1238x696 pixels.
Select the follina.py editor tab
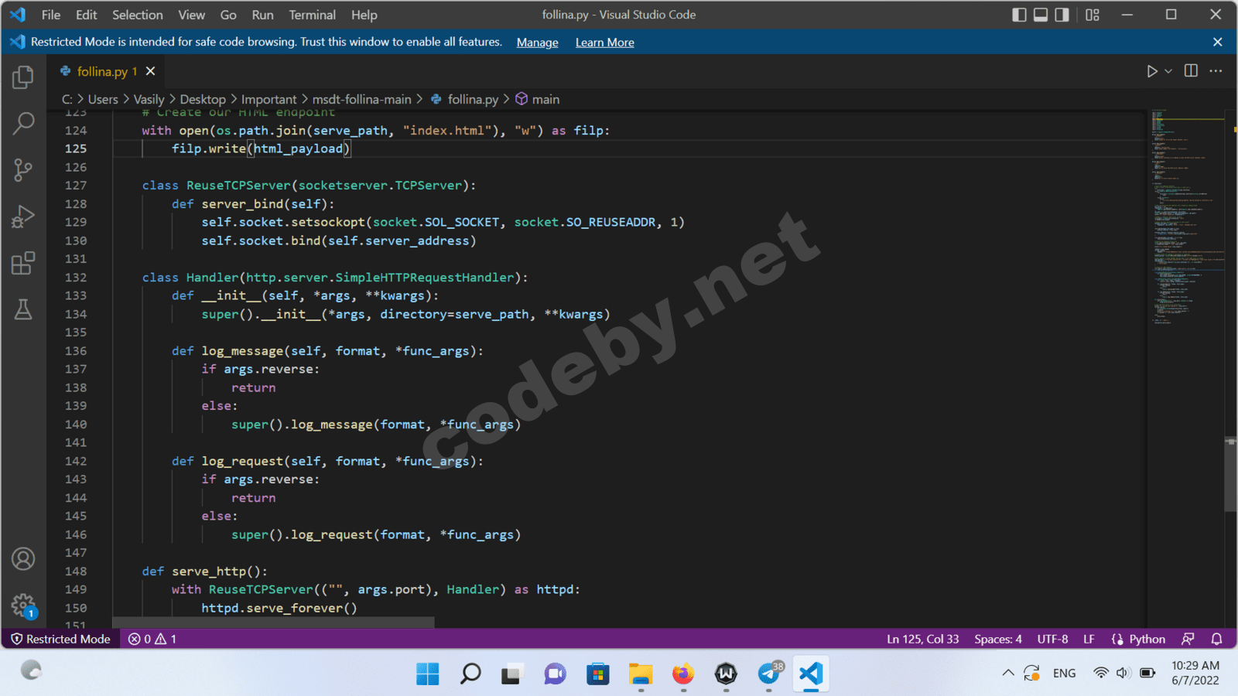point(101,71)
